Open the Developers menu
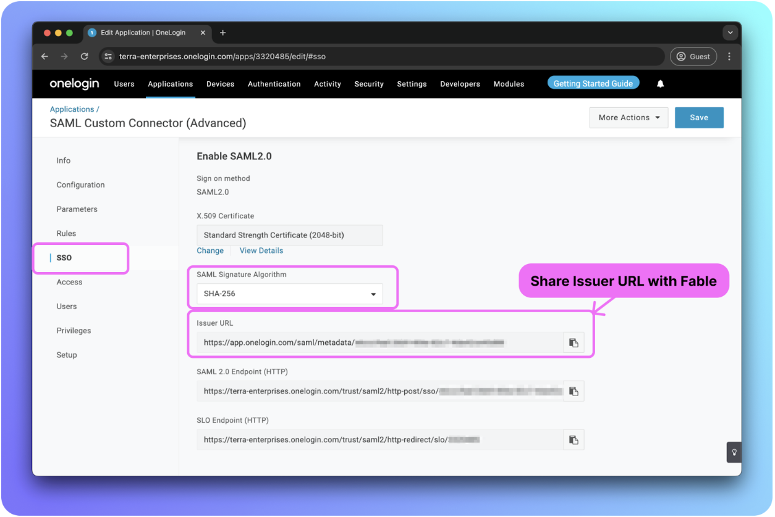 tap(460, 84)
